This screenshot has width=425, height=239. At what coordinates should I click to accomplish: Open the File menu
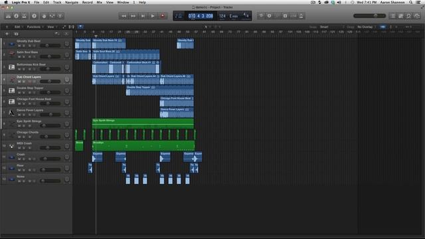coord(37,3)
